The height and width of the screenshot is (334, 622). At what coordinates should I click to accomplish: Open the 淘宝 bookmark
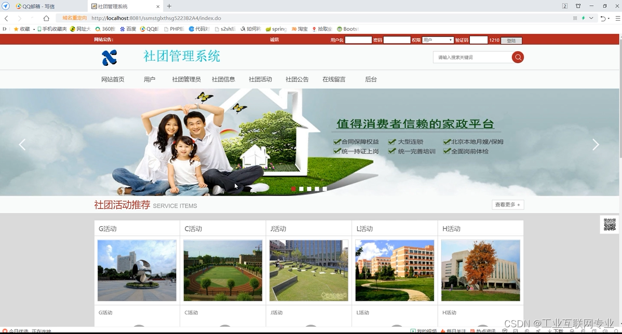pos(300,29)
